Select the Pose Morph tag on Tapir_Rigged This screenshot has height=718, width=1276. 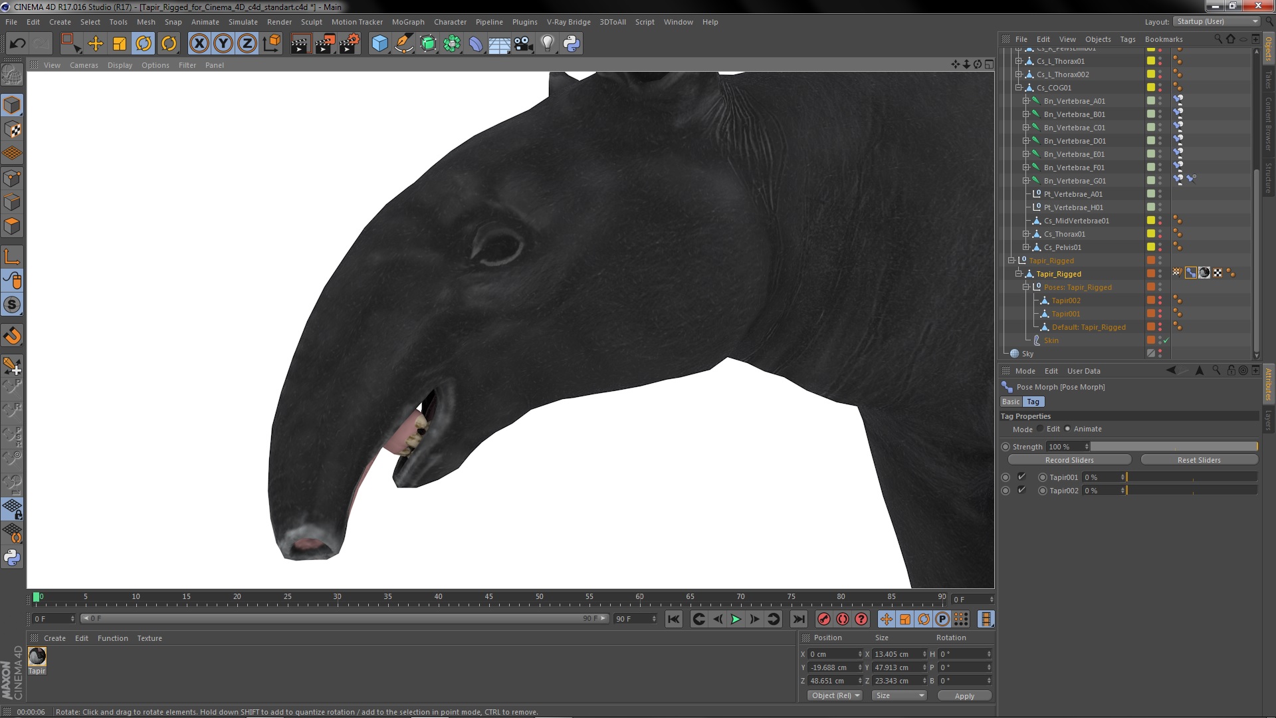click(x=1191, y=273)
